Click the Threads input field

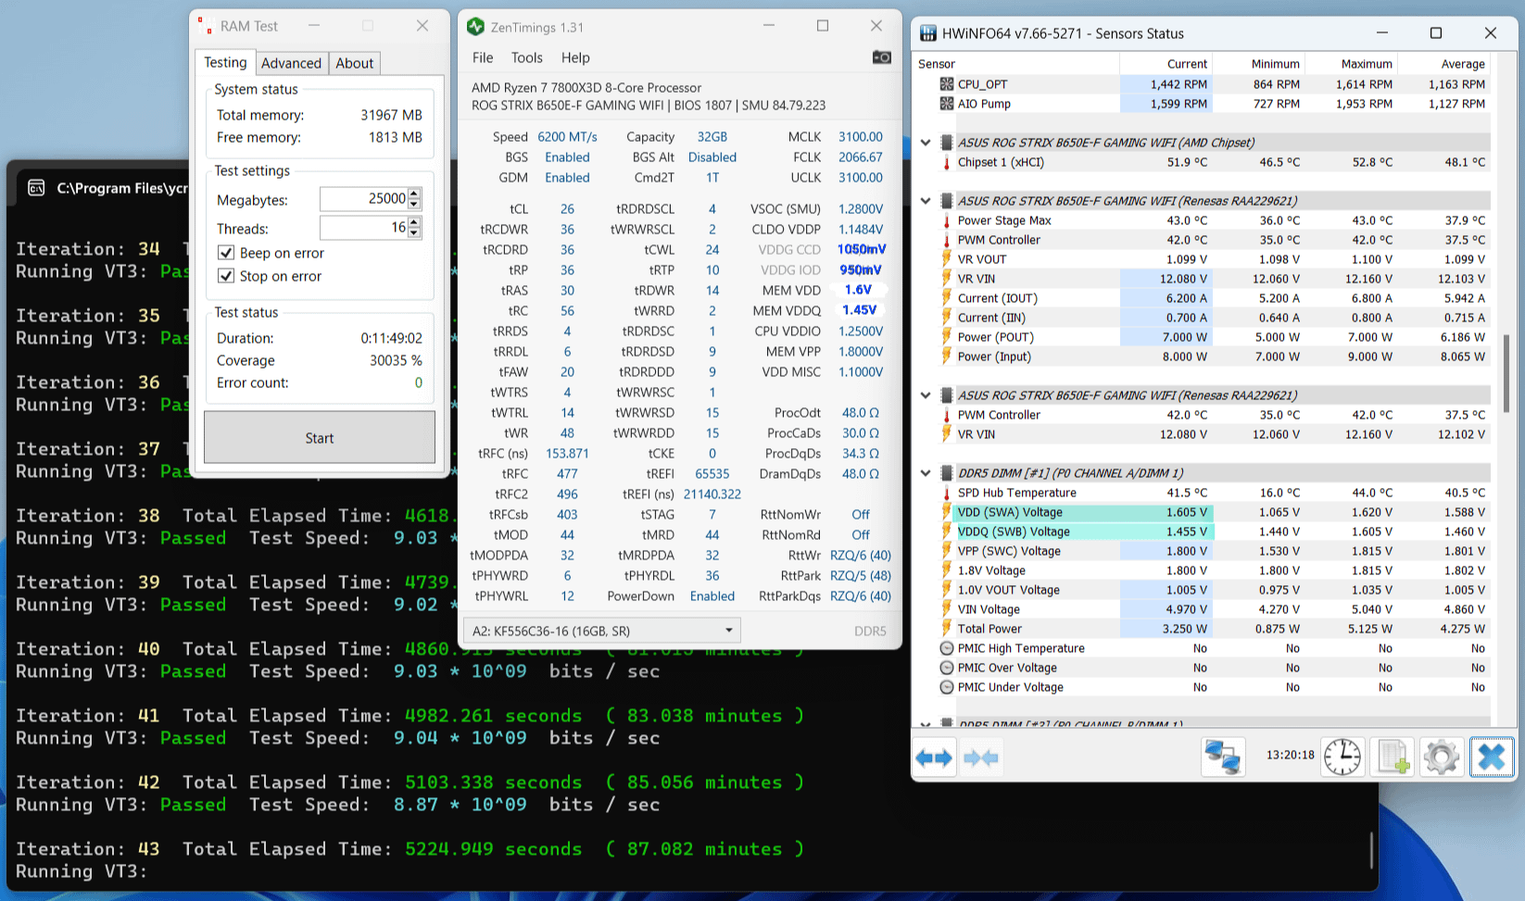coord(363,228)
